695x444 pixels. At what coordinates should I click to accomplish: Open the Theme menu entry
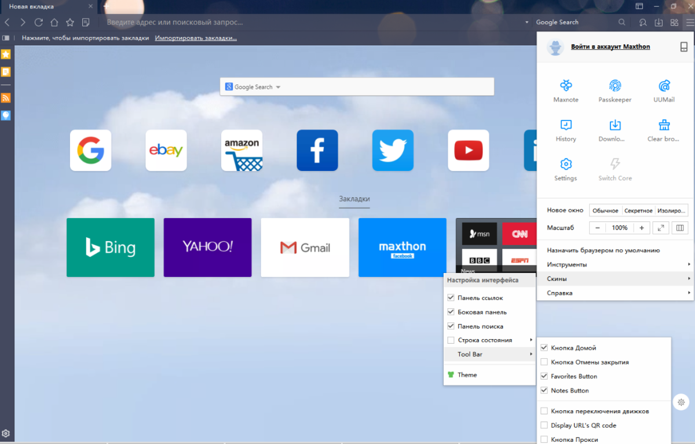[490, 375]
